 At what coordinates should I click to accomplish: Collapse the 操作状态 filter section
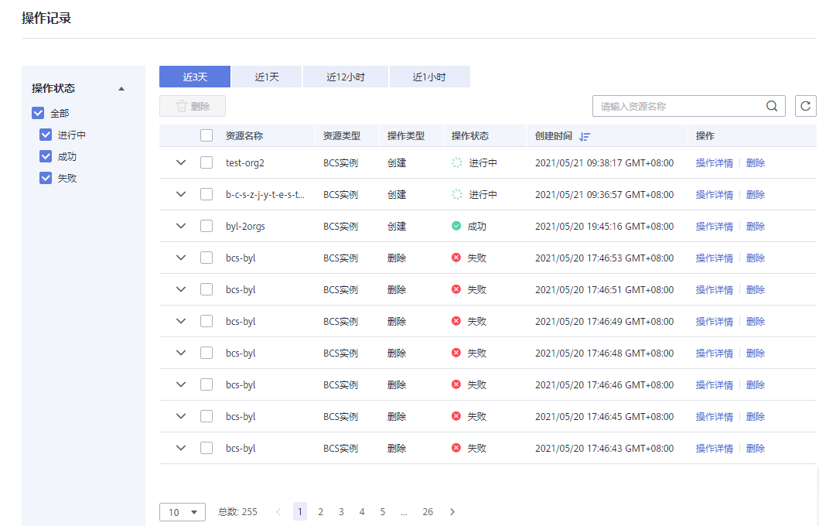pos(121,89)
